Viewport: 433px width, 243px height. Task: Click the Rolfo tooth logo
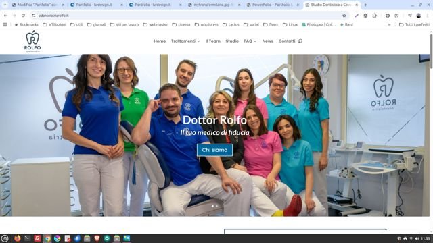(x=32, y=41)
